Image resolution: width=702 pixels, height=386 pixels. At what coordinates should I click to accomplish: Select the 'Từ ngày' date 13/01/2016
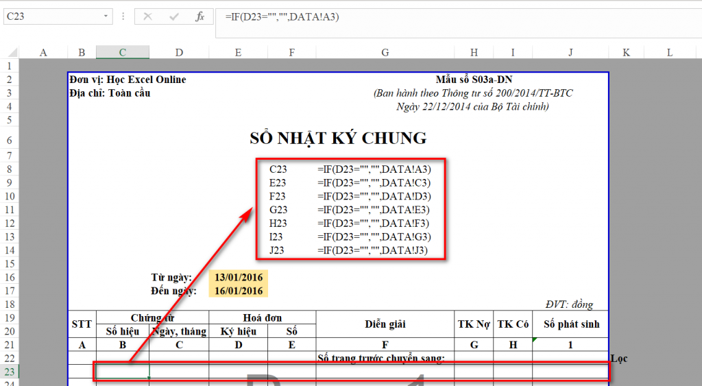pyautogui.click(x=238, y=277)
